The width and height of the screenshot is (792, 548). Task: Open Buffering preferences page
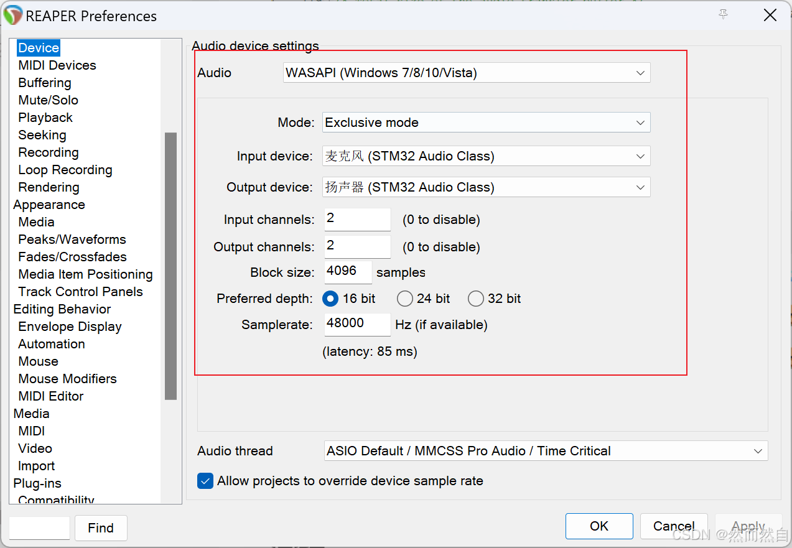(x=45, y=83)
